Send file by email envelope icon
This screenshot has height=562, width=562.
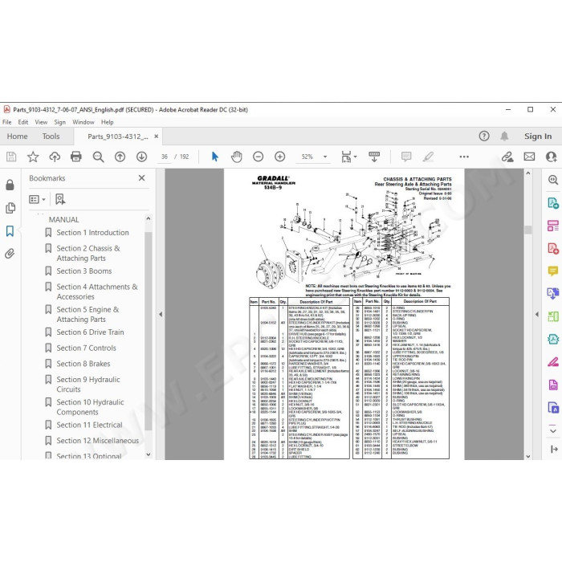(529, 157)
